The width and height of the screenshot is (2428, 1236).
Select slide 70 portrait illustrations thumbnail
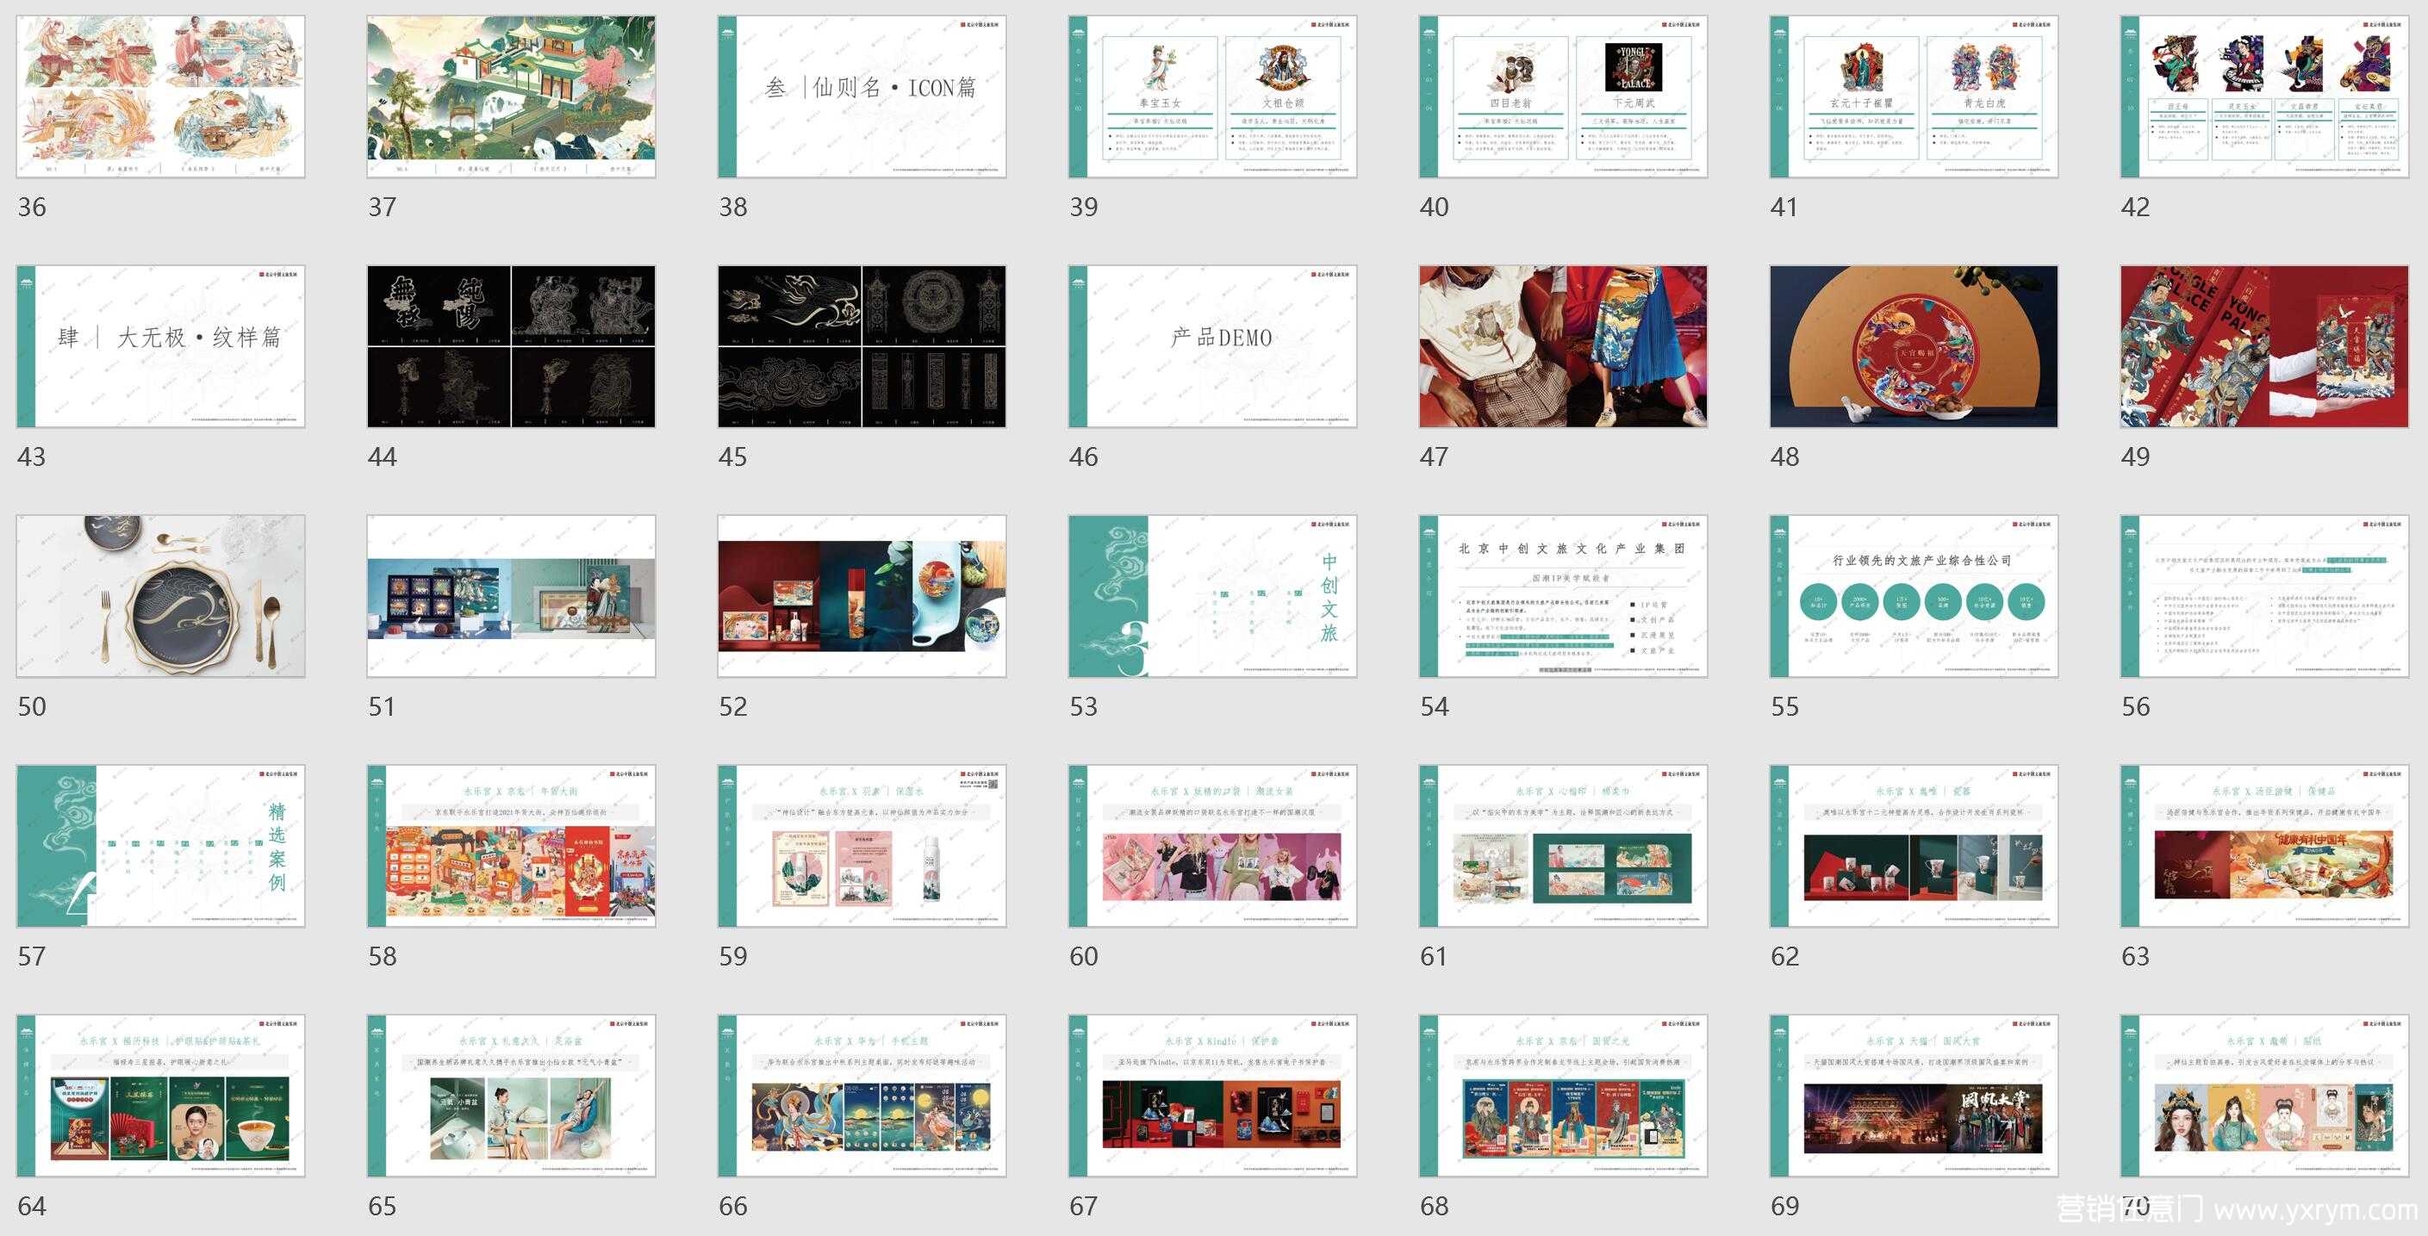(x=2265, y=1096)
